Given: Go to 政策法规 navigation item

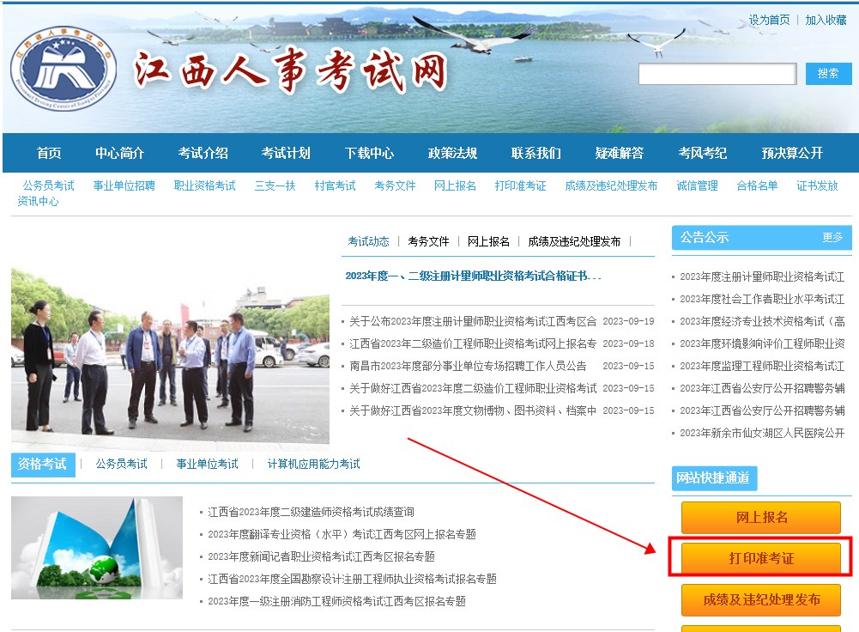Looking at the screenshot, I should pyautogui.click(x=452, y=153).
